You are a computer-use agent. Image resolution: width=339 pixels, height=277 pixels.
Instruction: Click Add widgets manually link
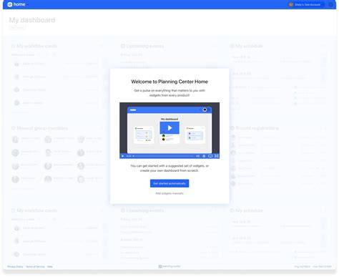tap(169, 193)
